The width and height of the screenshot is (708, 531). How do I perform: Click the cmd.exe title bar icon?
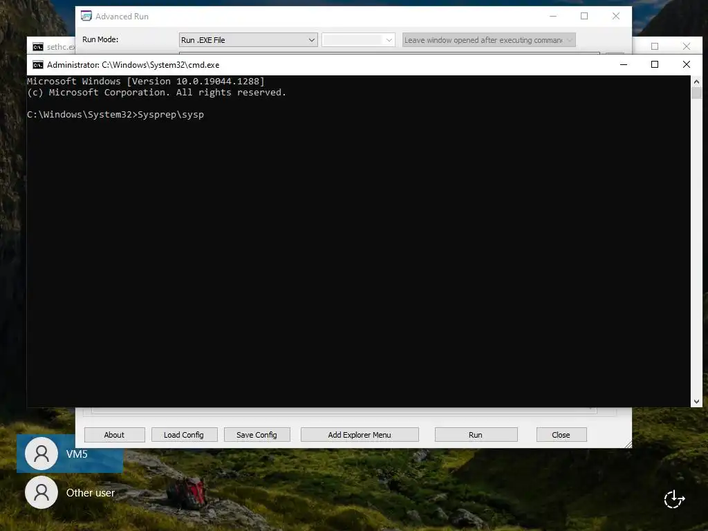tap(38, 65)
